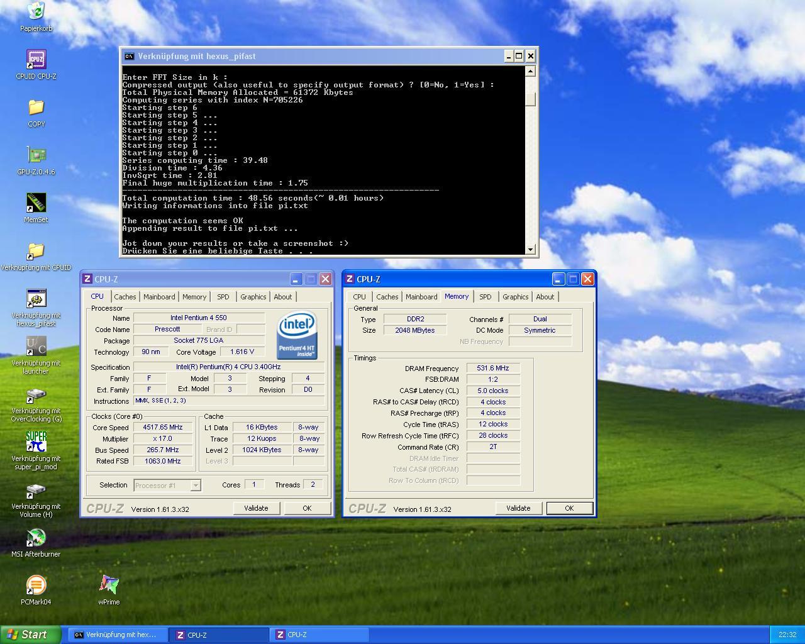Click the taskbar clock showing 22:32
The image size is (805, 644).
(x=787, y=635)
